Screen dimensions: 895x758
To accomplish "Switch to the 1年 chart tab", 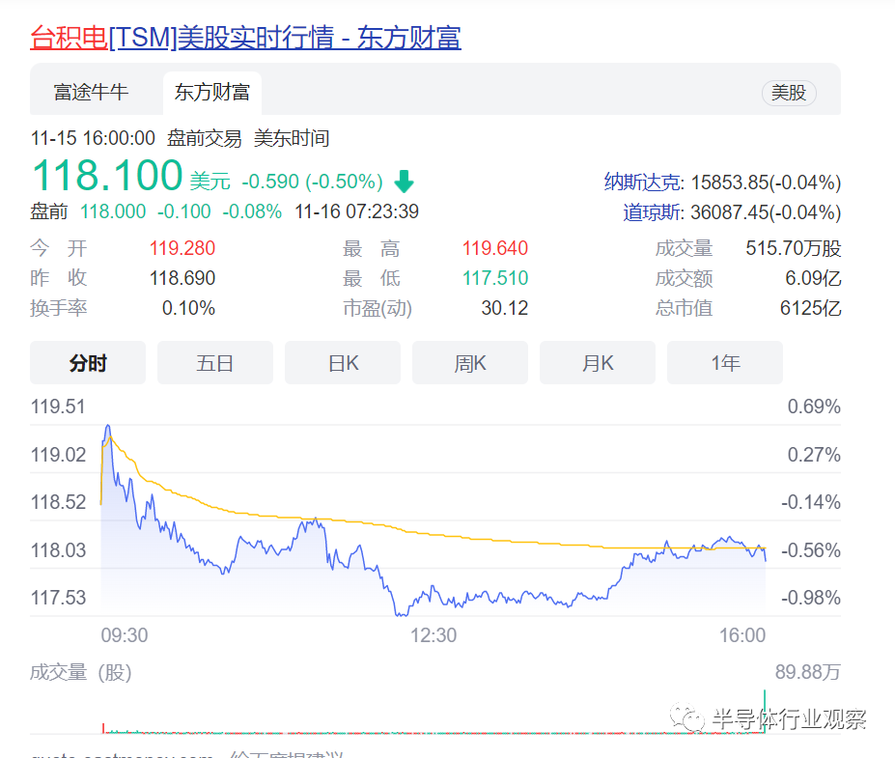I will point(725,363).
